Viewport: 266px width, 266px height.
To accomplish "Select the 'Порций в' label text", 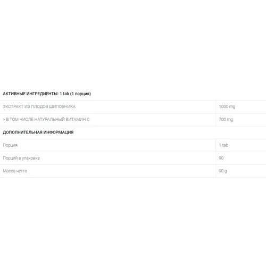I will (12, 158).
